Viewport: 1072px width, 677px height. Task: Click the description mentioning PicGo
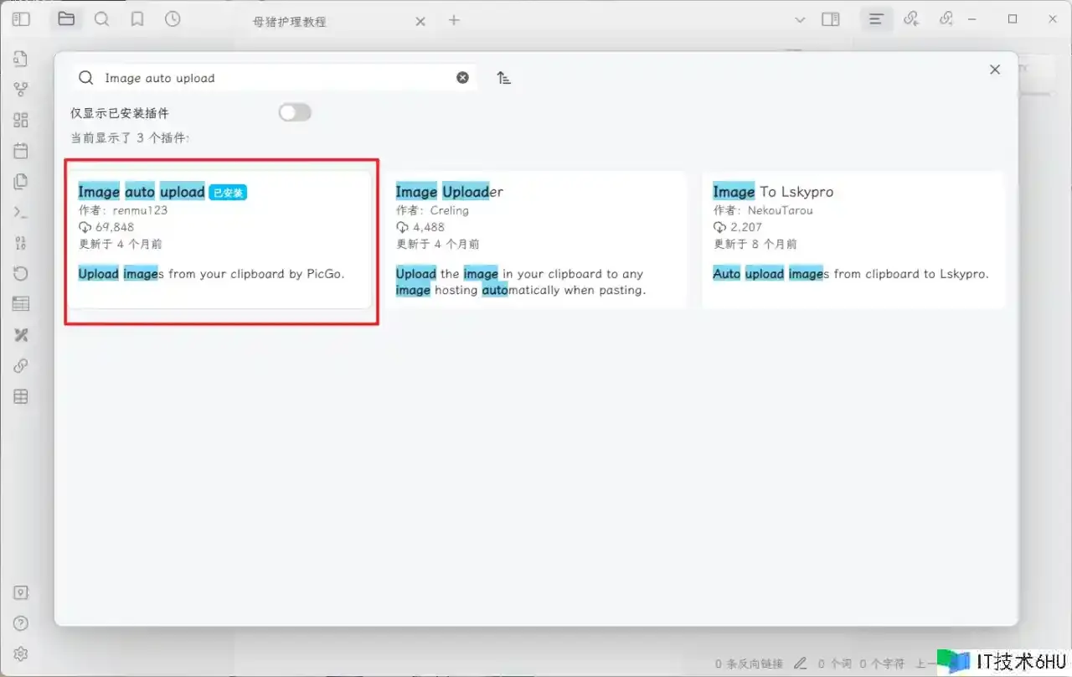click(211, 274)
